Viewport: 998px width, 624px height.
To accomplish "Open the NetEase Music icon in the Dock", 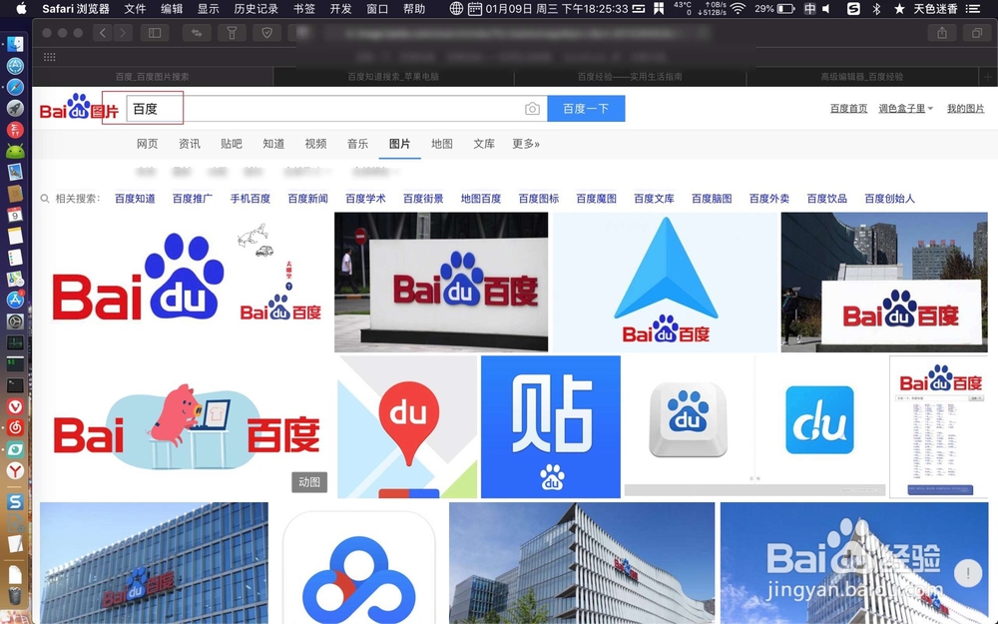I will click(15, 428).
